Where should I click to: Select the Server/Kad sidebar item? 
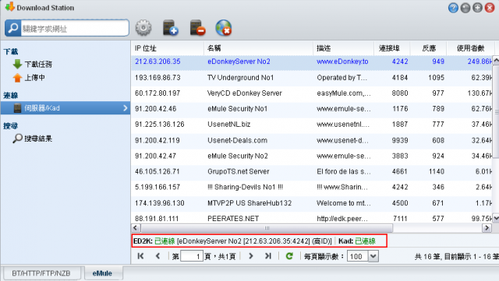point(65,108)
